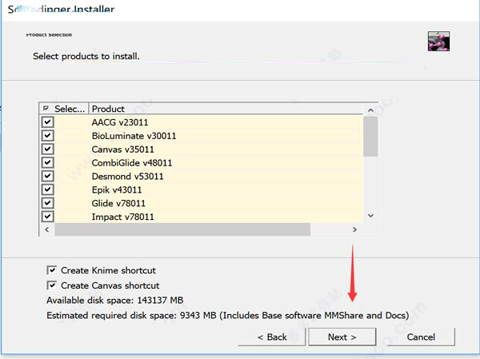
Task: Click the down arrow of the vertical scrollbar
Action: tap(370, 216)
